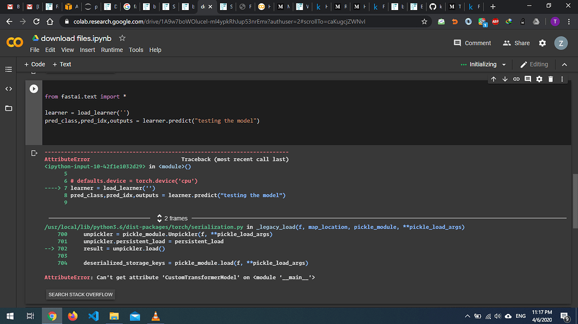Copy the link to the cell

click(515, 79)
